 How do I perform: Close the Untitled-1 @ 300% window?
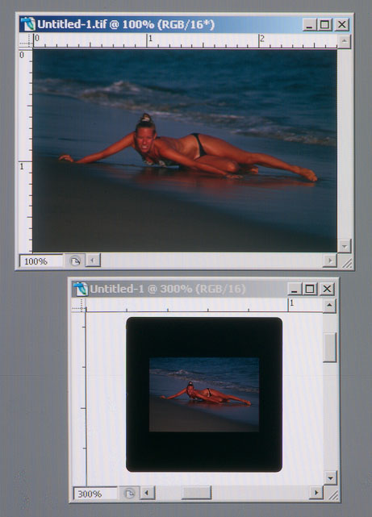pos(327,289)
